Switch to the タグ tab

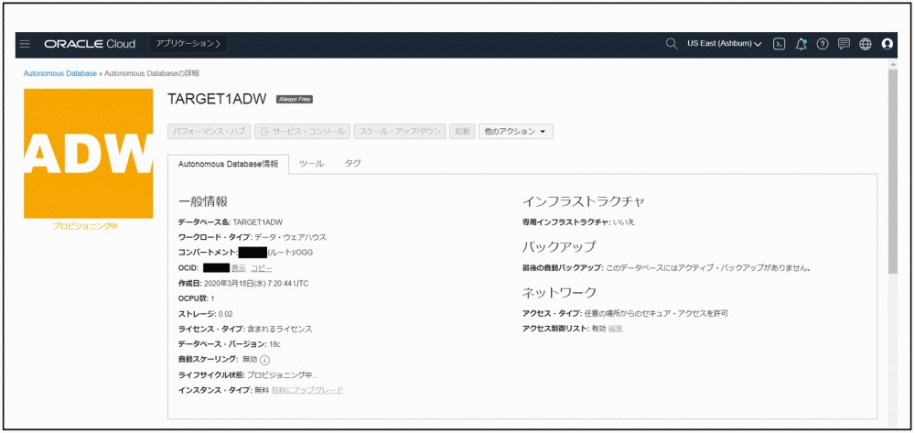[x=352, y=164]
